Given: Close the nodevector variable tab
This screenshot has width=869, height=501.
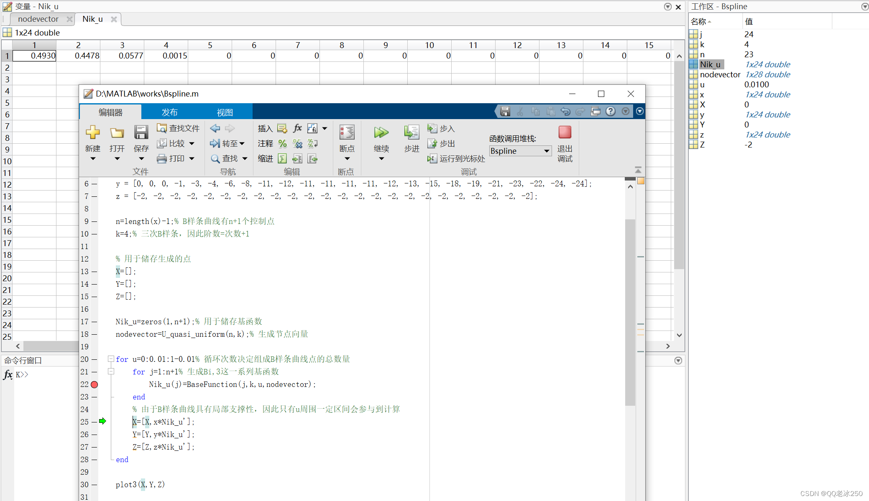Looking at the screenshot, I should [69, 19].
